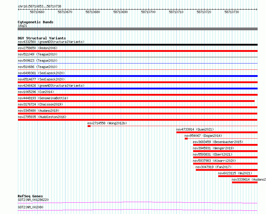Image resolution: width=266 pixels, height=214 pixels.
Task: Open the GOT2|NM_001286220 gene label
Action: [33, 200]
